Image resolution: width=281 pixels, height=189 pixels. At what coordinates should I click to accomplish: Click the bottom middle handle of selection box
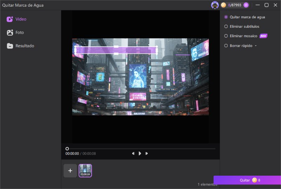116,54
